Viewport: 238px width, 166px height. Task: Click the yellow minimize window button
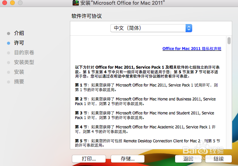coord(12,3)
